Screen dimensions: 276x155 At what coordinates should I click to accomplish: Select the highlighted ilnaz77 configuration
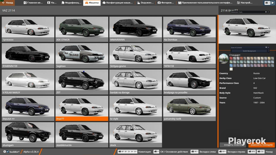click(82, 108)
